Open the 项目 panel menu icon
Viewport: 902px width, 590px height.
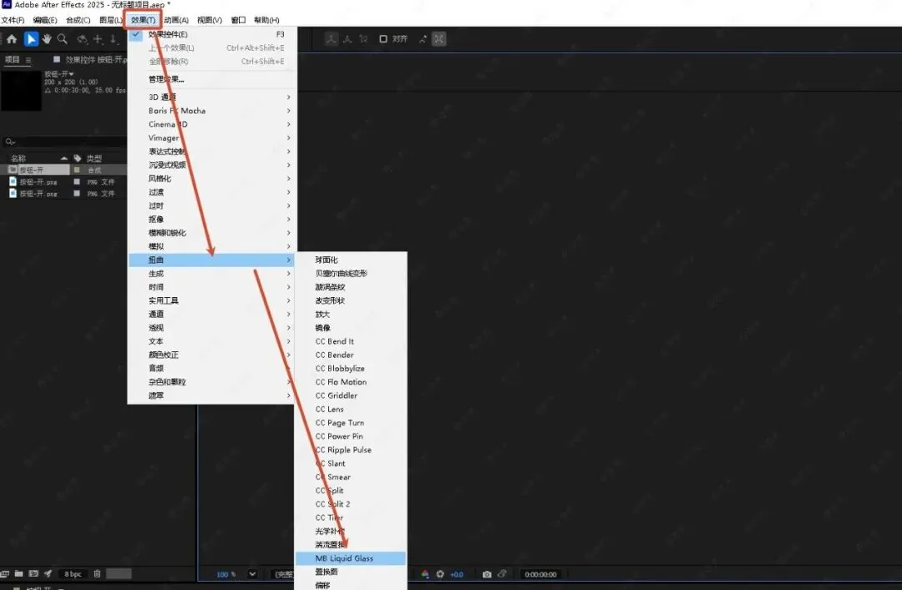click(28, 60)
